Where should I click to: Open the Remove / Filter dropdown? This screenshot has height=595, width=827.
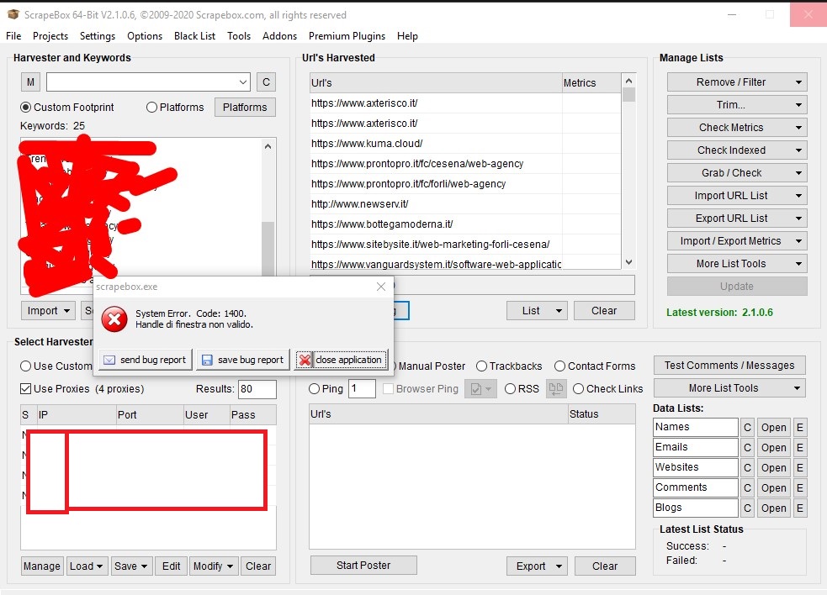tap(737, 82)
